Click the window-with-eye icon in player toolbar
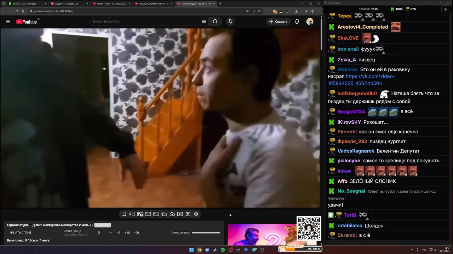 (140, 214)
